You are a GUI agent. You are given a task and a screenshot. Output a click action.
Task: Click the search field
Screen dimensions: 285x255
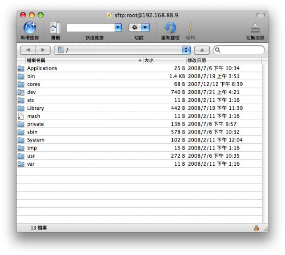[x=240, y=50]
